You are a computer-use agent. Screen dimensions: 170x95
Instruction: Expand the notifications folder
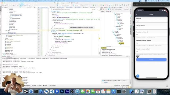click(x=8, y=22)
